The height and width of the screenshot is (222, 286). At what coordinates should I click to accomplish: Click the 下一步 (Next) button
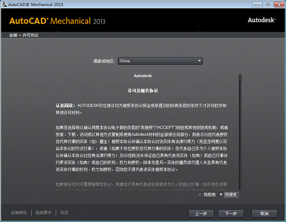pyautogui.click(x=231, y=213)
